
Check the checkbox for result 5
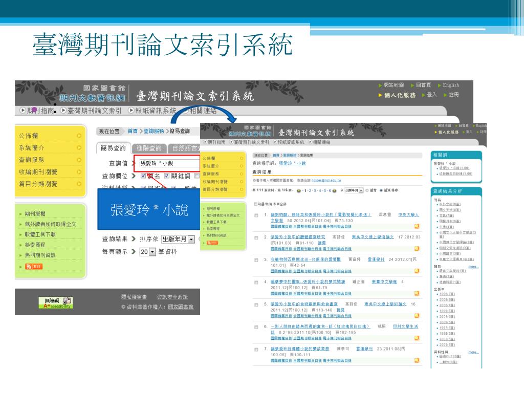[x=256, y=305]
